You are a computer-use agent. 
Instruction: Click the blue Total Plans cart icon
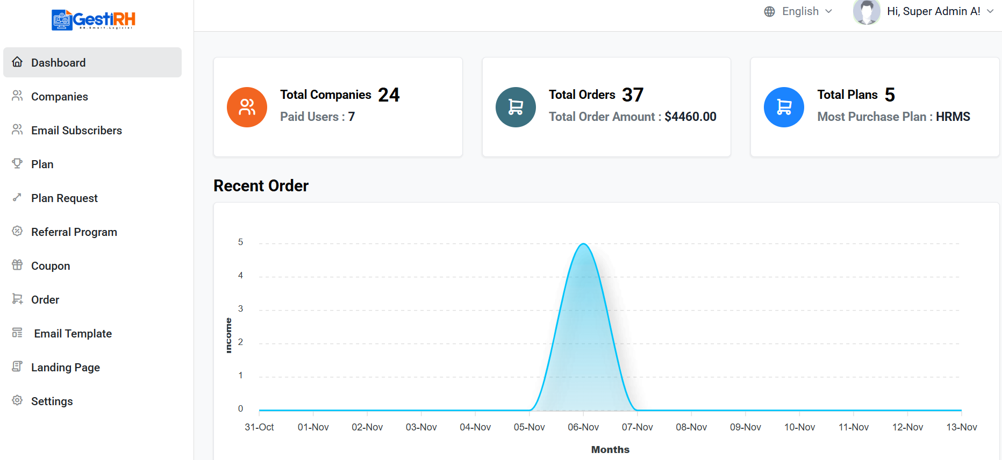(x=784, y=107)
